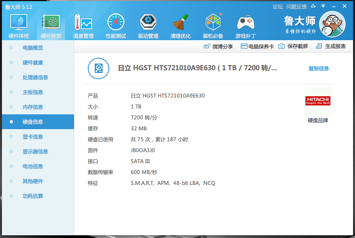Open 清理优化 cleanup broom icon
The image size is (355, 238).
click(181, 22)
